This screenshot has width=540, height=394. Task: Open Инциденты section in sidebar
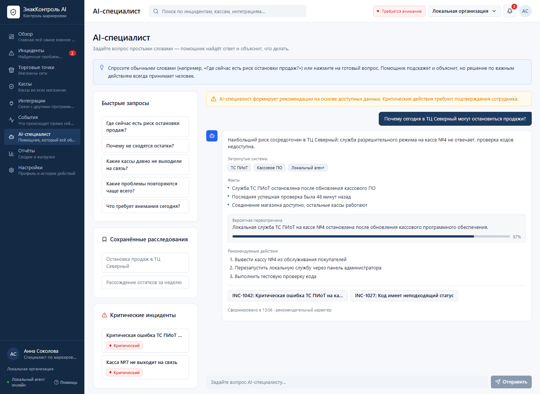tap(42, 53)
